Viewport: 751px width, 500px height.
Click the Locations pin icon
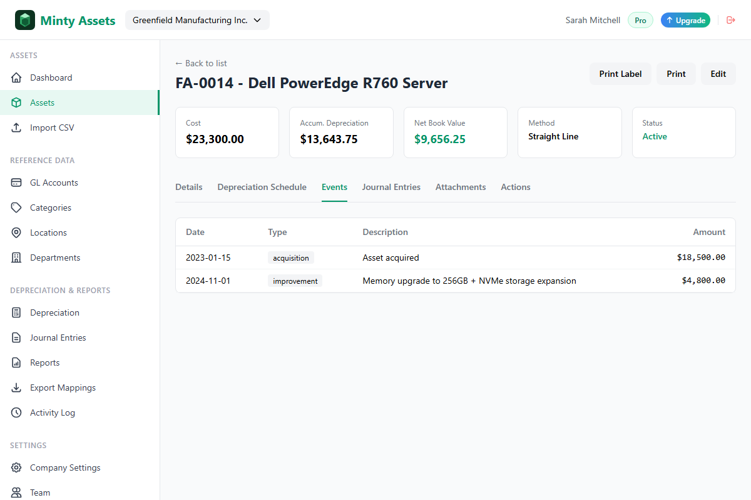pos(16,232)
